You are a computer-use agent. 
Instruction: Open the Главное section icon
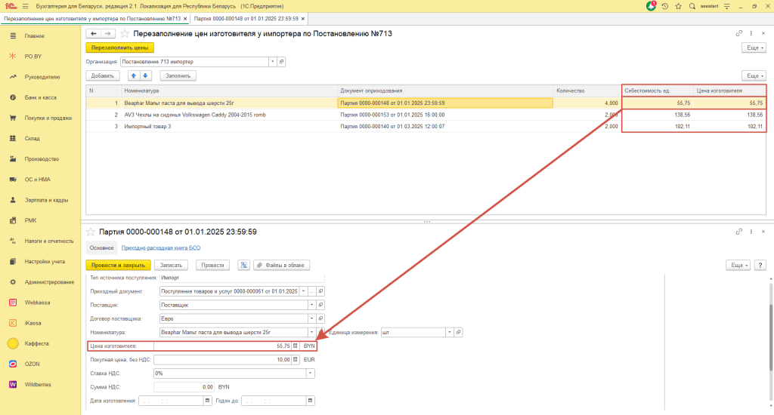point(13,36)
